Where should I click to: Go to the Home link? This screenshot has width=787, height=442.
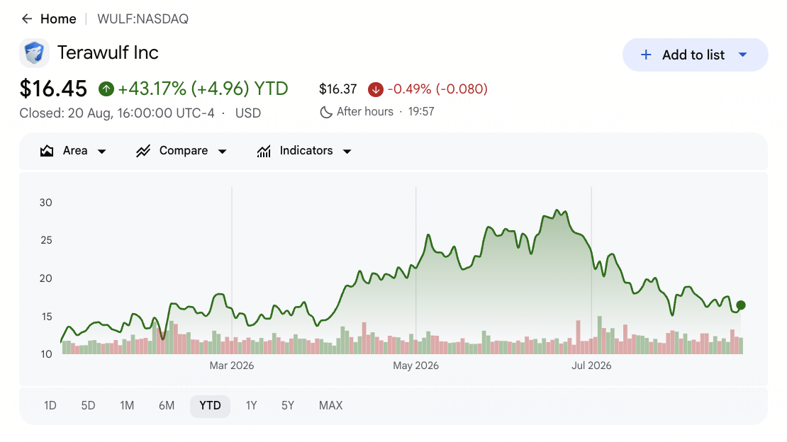click(x=58, y=19)
